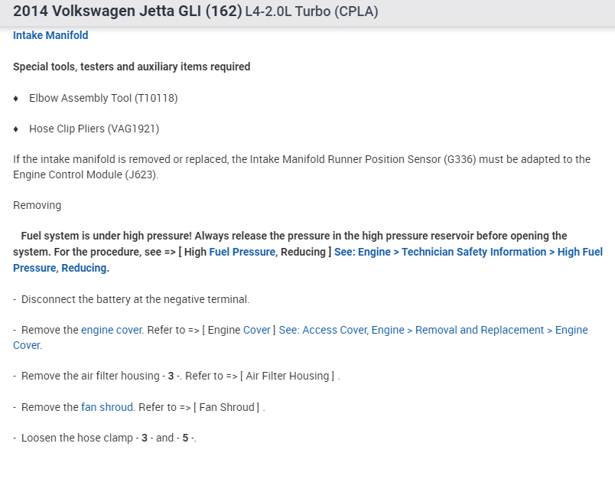Click the Removing section heading
The image size is (615, 489).
click(x=37, y=205)
